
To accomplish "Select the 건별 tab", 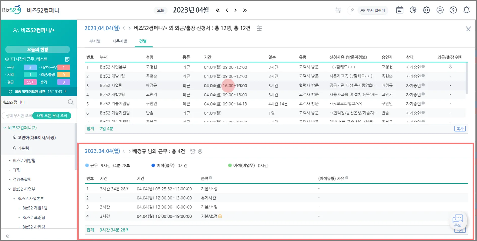I will tap(143, 41).
